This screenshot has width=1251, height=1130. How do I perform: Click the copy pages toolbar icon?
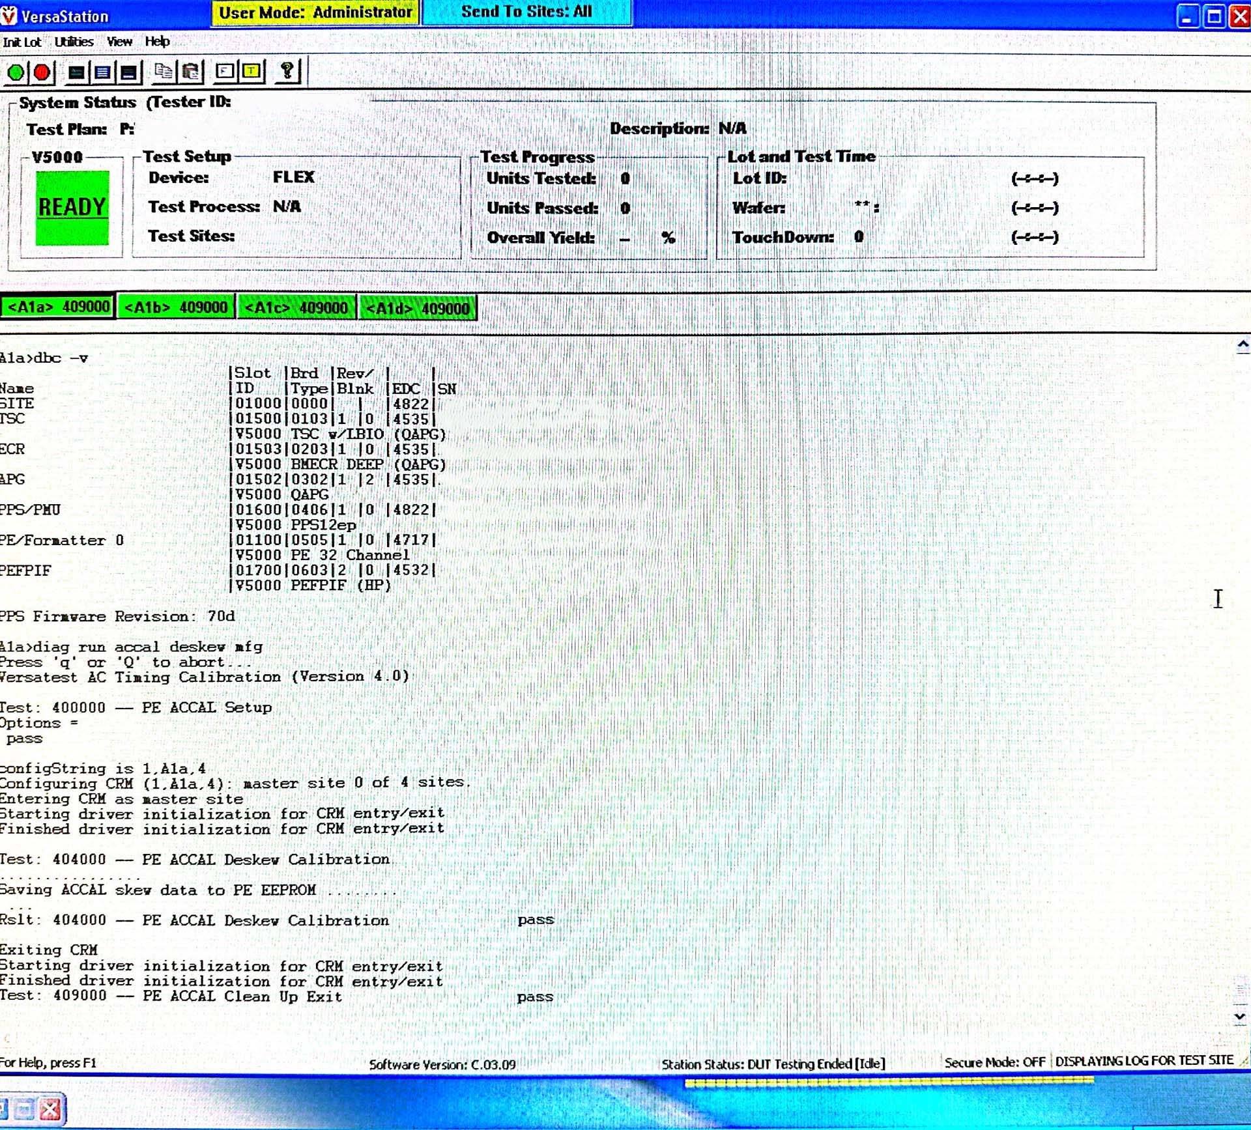(x=164, y=71)
